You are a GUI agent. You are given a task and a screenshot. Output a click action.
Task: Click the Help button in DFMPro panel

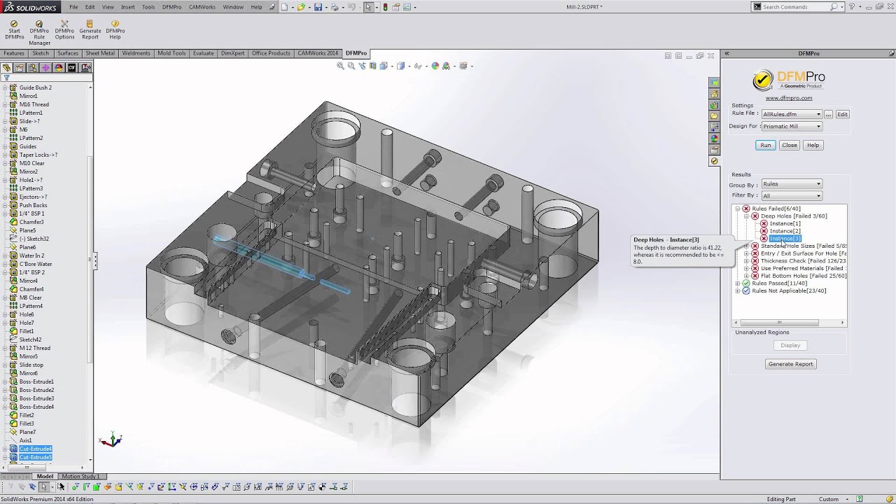813,145
